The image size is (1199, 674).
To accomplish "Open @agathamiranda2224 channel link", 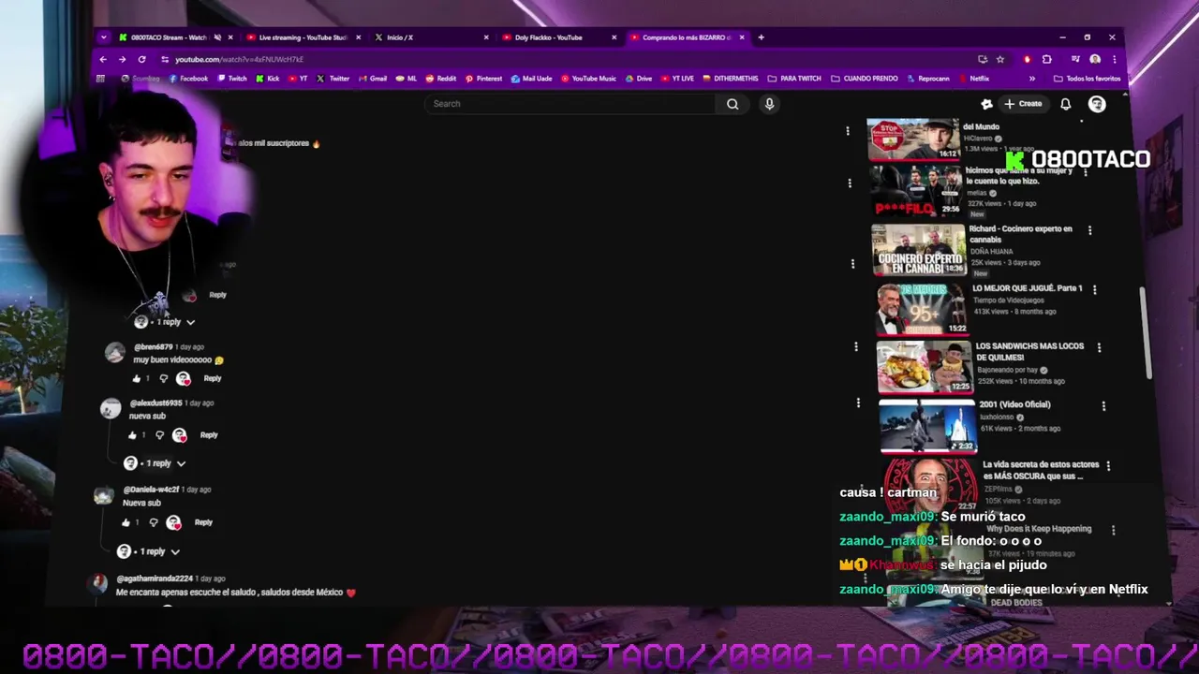I will click(x=155, y=579).
